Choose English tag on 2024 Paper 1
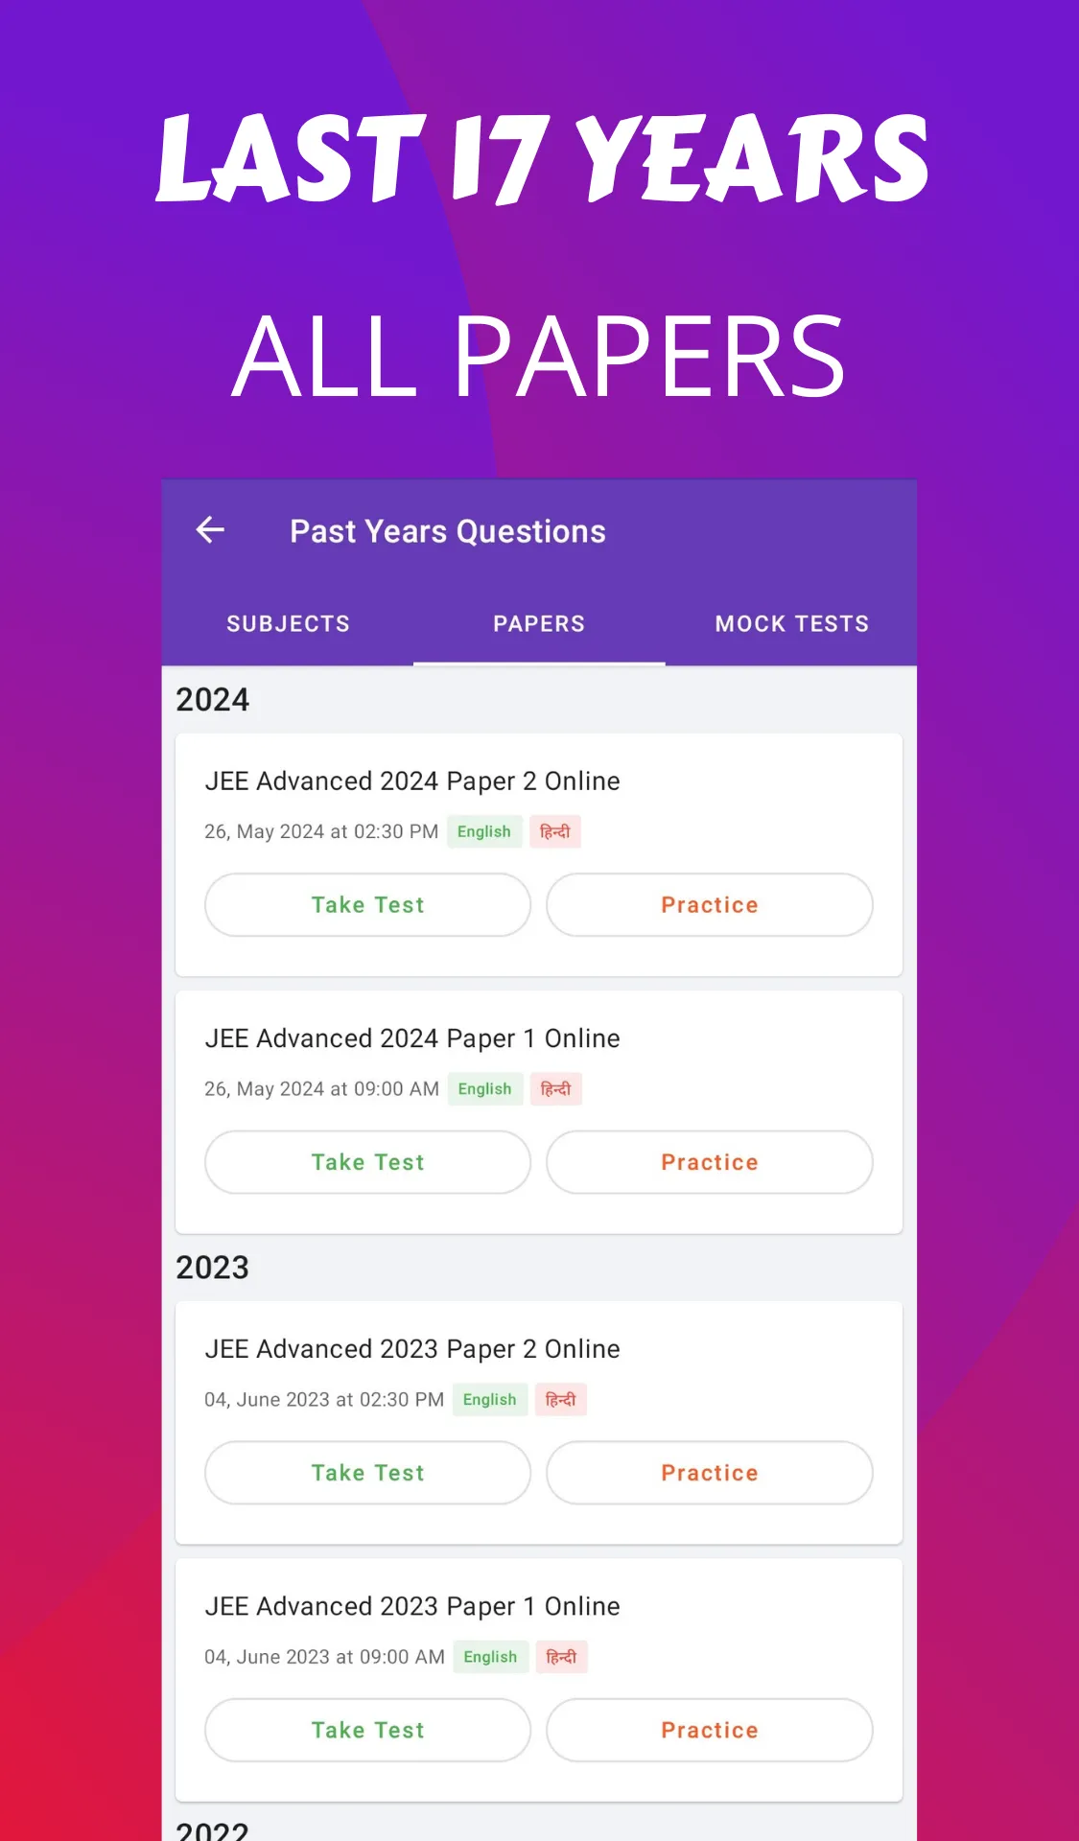The image size is (1079, 1841). 484,1089
